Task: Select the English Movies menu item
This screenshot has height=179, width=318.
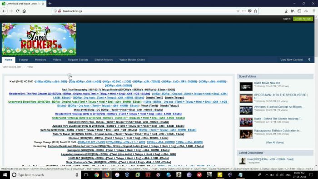Action: tap(104, 60)
